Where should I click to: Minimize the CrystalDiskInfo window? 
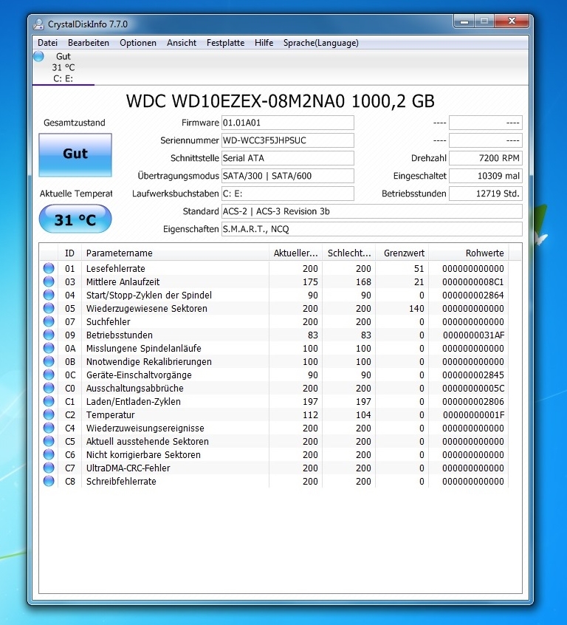point(464,21)
